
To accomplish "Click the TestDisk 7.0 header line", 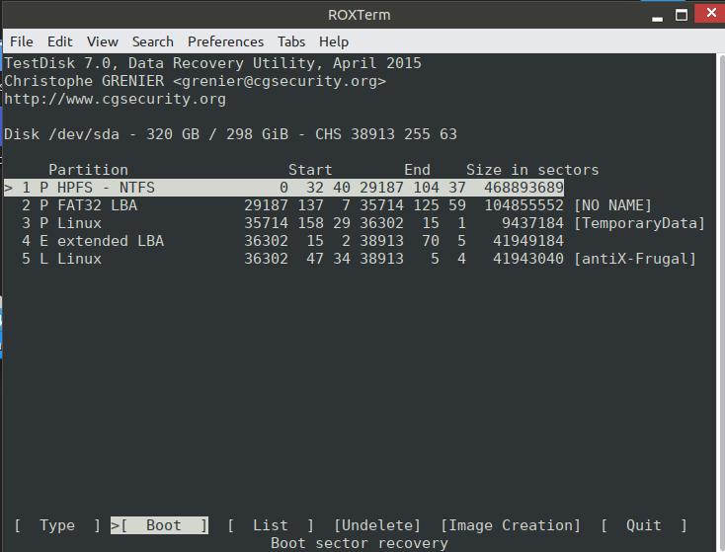I will tap(212, 63).
